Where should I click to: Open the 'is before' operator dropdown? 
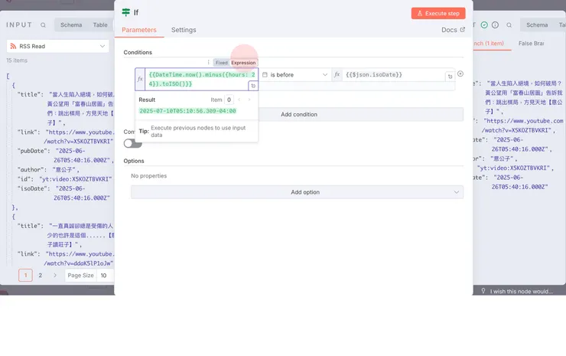click(295, 74)
